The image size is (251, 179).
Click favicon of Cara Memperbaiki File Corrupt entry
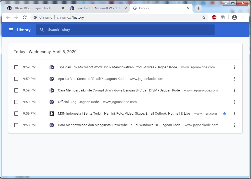click(52, 90)
